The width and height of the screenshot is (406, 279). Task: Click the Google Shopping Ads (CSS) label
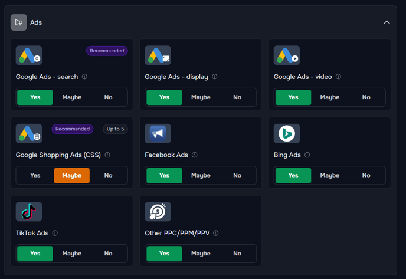click(x=58, y=155)
